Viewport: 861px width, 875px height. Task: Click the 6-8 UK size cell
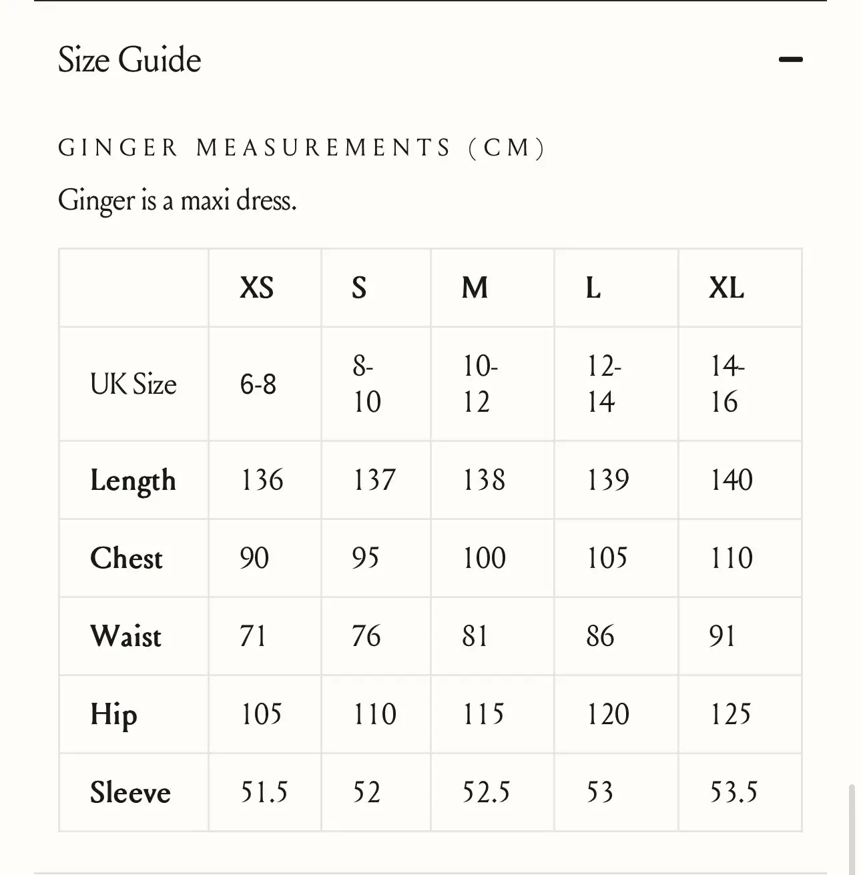[x=258, y=384]
